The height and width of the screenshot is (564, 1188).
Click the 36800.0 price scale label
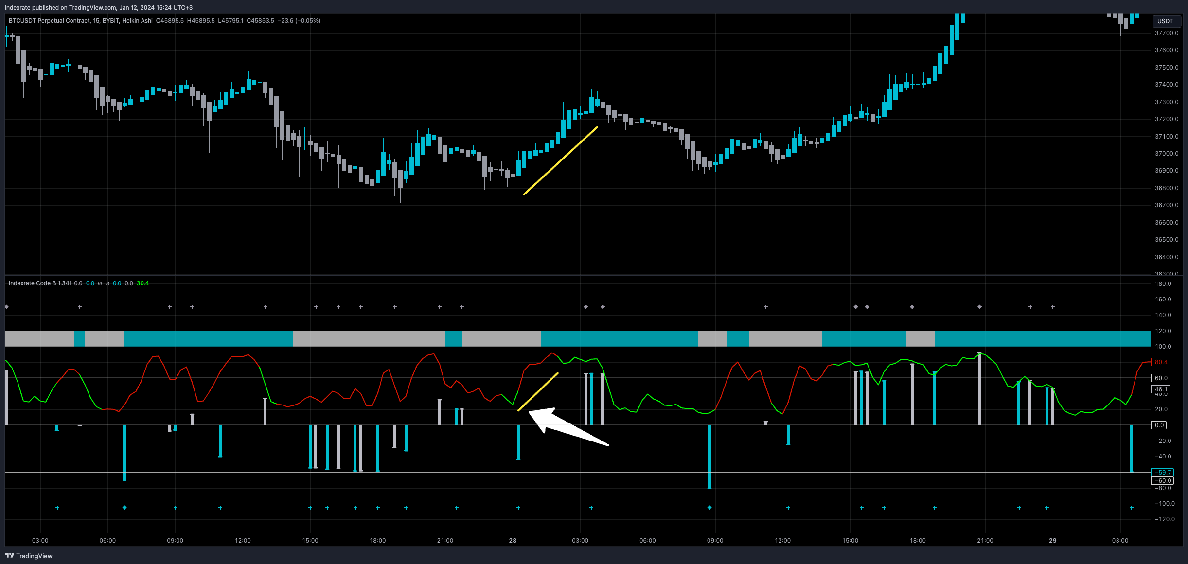click(1167, 188)
